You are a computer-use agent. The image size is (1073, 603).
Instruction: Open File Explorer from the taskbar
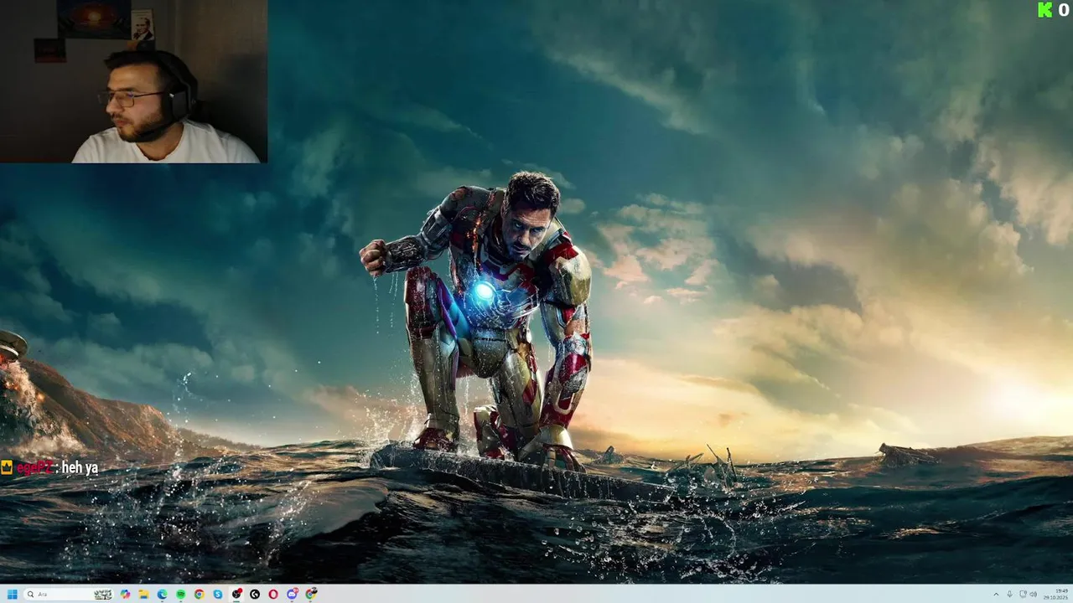[x=144, y=595]
